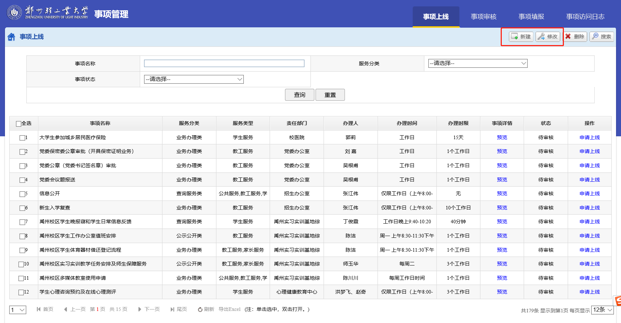Image resolution: width=621 pixels, height=323 pixels.
Task: Click 预览 for row 9 体育器材
Action: 502,250
